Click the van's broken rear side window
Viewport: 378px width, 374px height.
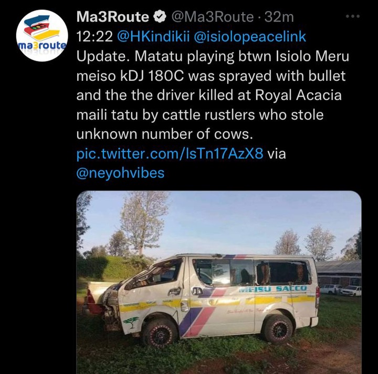click(x=283, y=272)
